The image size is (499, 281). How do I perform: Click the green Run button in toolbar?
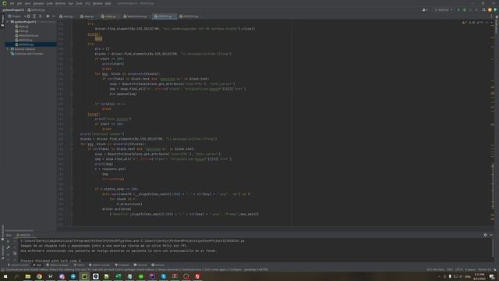coord(458,10)
